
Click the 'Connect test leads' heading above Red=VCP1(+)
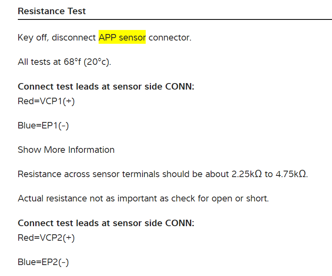click(x=106, y=87)
